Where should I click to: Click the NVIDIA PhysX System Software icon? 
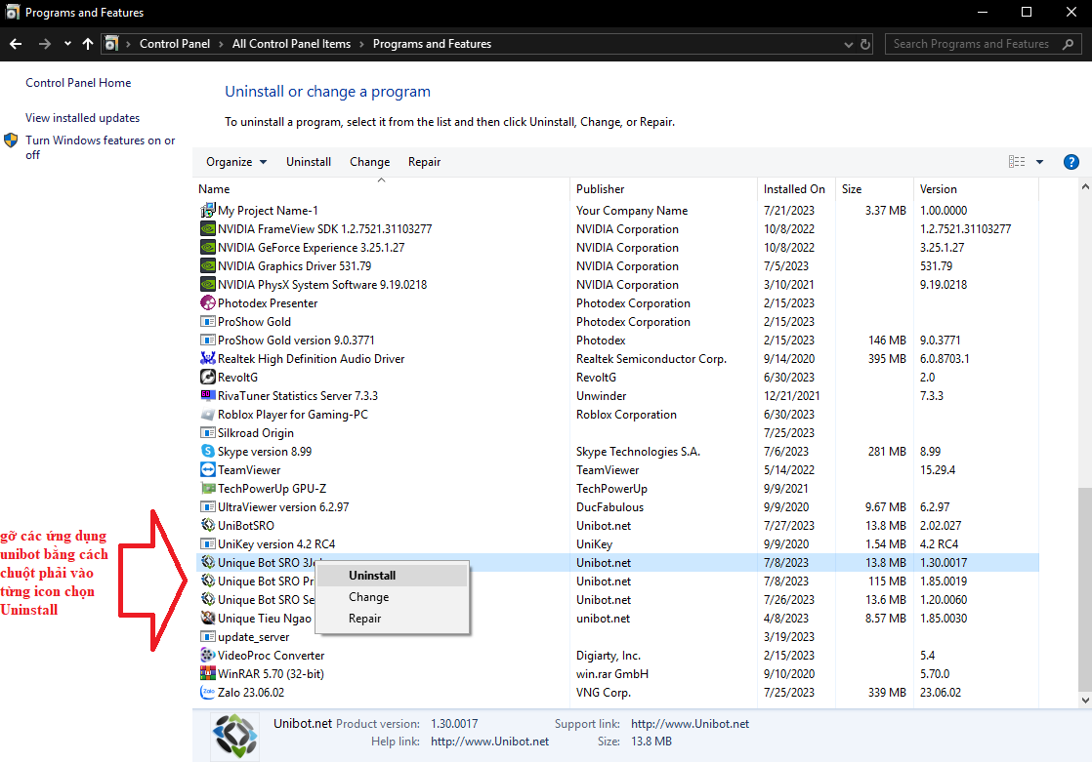pos(207,285)
